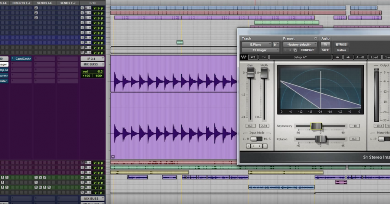Screen dimensions: 390x204
Task: Click right plus polarity button under Input Mode
Action: [x=265, y=146]
